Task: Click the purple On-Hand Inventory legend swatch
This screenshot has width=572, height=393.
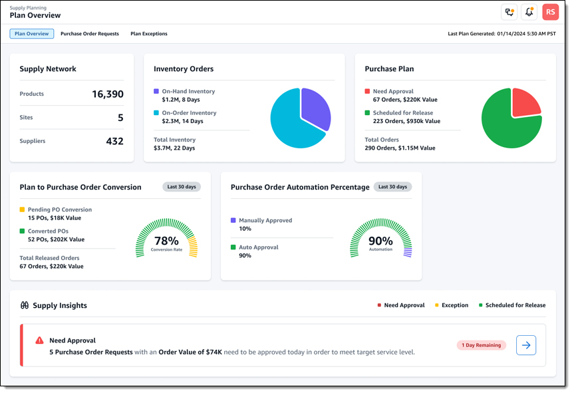Action: tap(156, 91)
